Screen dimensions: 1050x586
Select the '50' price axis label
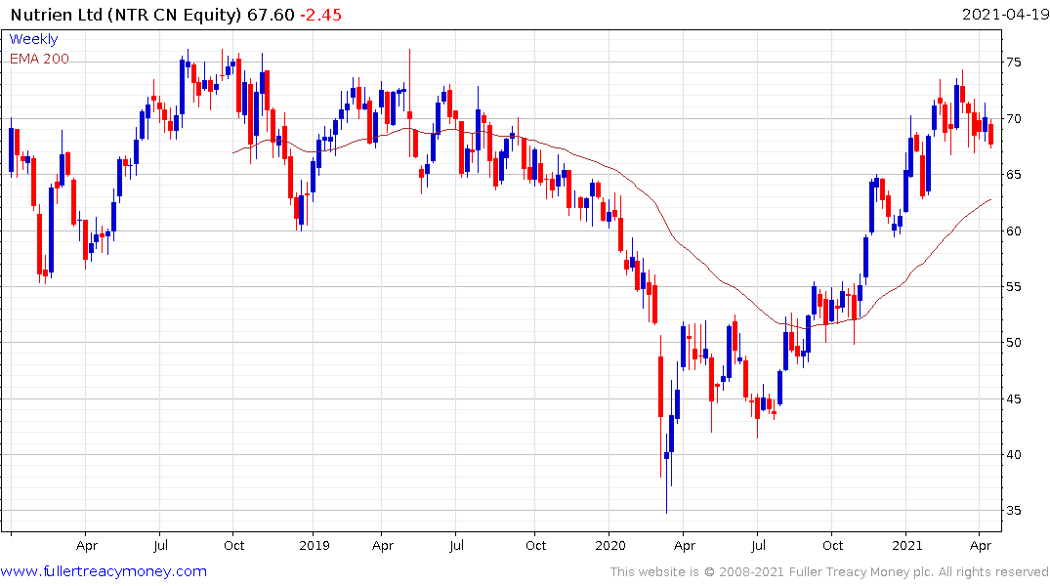point(1014,342)
